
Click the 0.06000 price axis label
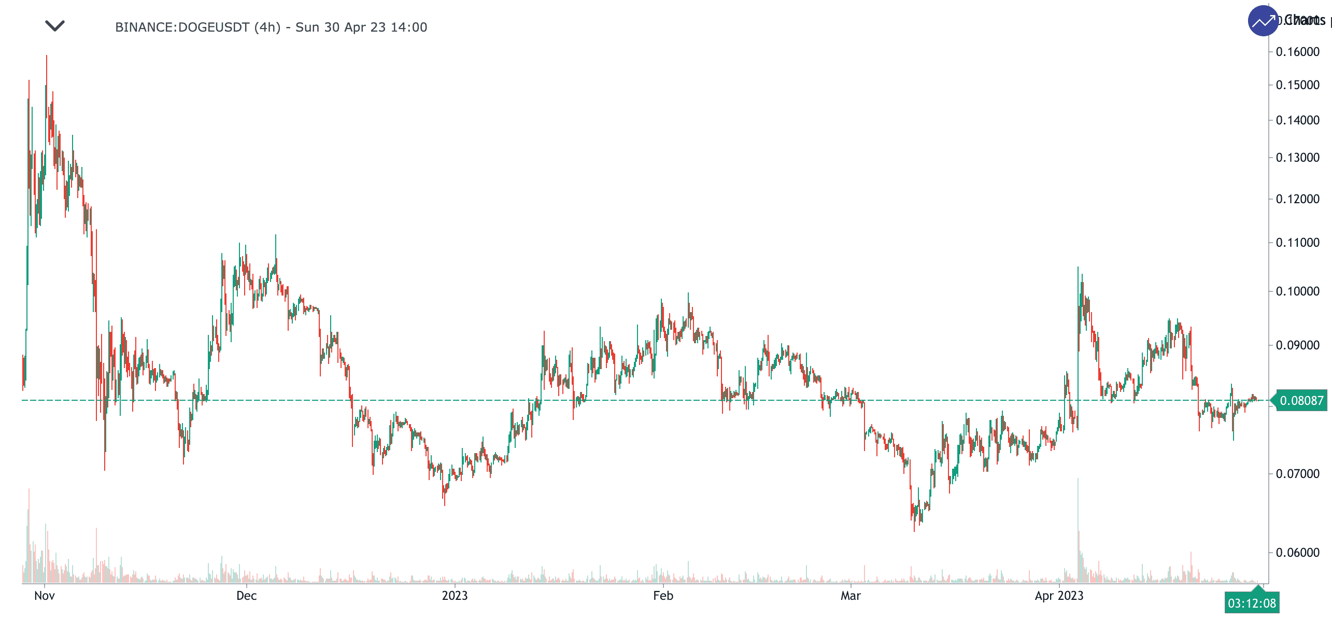pos(1298,553)
